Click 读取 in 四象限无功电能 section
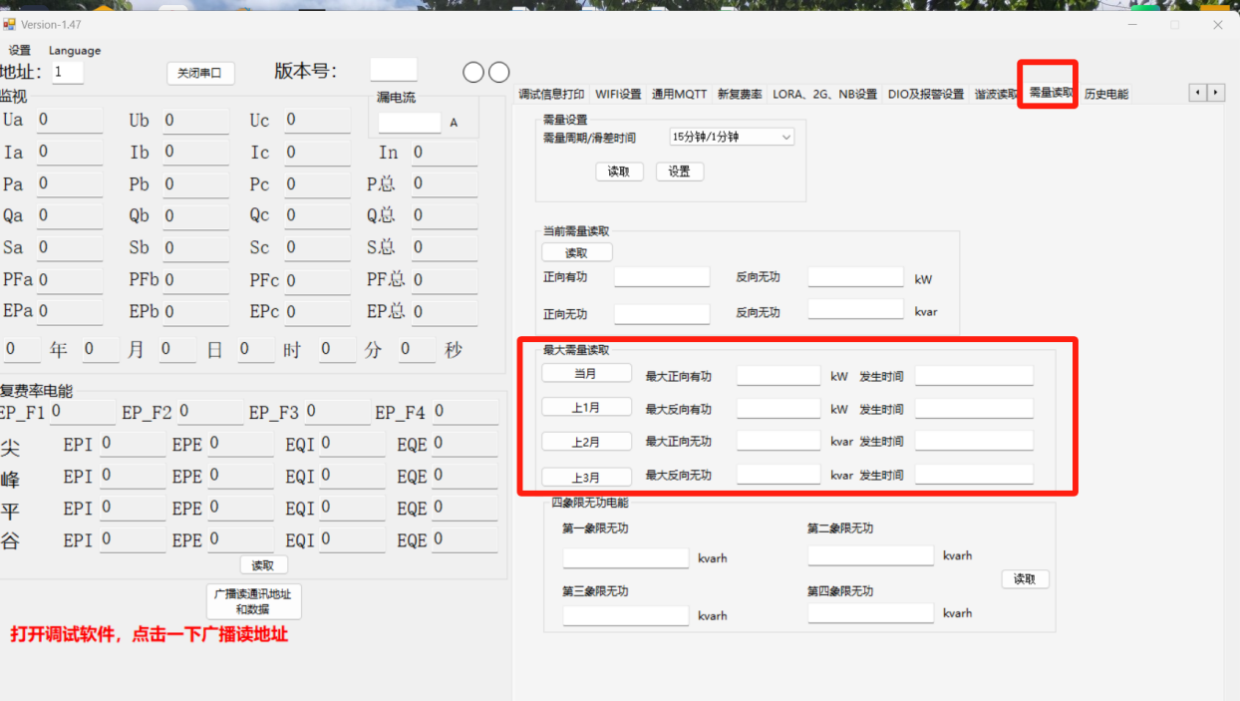The height and width of the screenshot is (701, 1240). point(1025,579)
